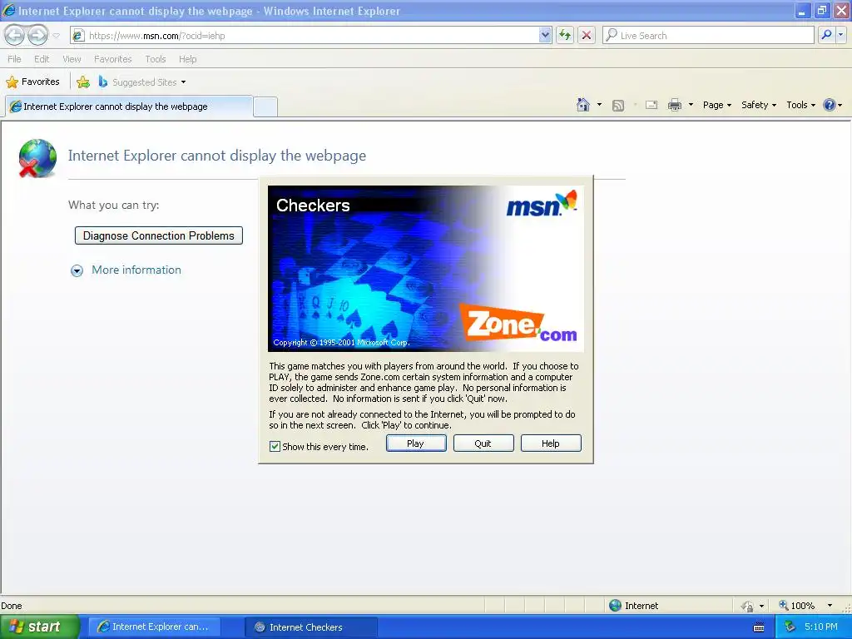Open the File menu
Viewport: 852px width, 639px height.
[15, 59]
